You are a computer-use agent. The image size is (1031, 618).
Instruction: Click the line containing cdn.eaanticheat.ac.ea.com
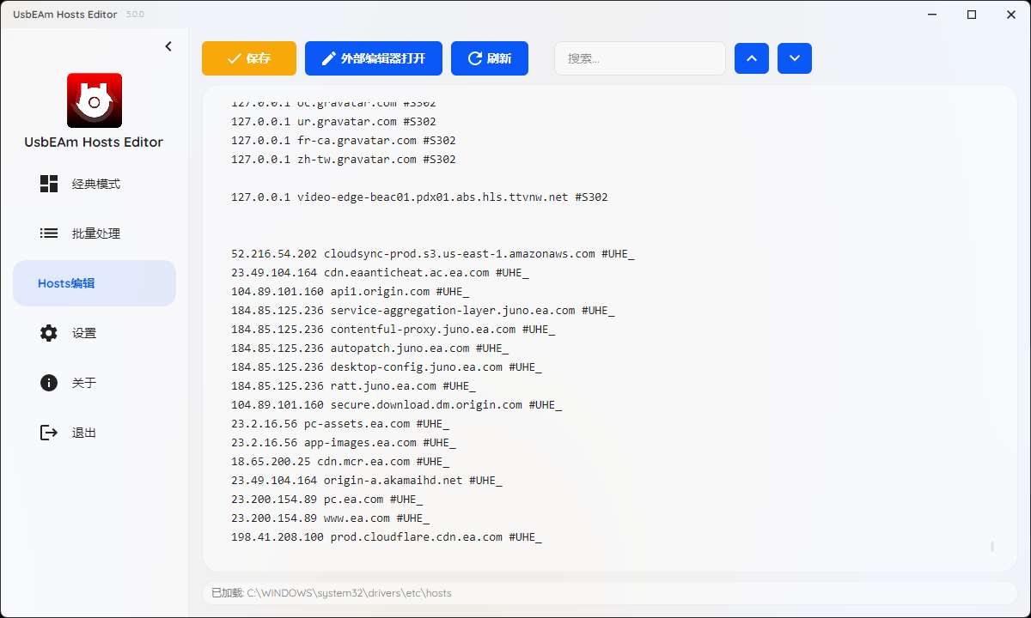pyautogui.click(x=380, y=273)
